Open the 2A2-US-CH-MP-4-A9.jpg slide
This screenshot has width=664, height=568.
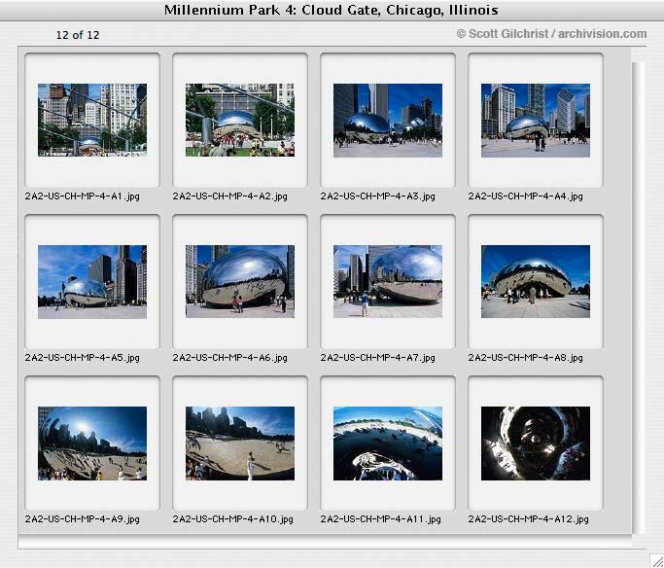(x=92, y=444)
